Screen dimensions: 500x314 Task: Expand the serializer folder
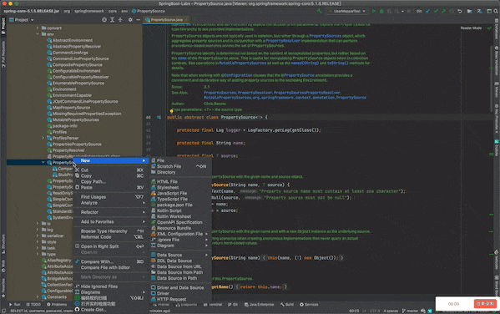pyautogui.click(x=38, y=235)
